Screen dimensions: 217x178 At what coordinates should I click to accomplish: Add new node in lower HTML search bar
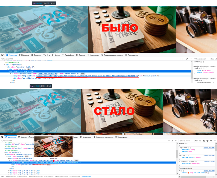click(169, 141)
